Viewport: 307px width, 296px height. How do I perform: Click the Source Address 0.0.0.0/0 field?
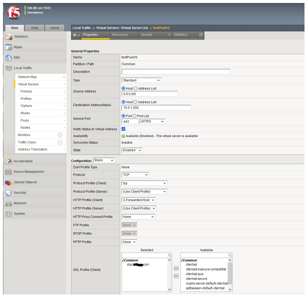point(150,94)
